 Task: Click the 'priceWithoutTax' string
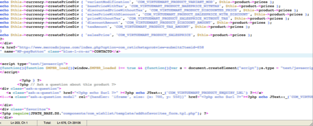click(x=105, y=19)
